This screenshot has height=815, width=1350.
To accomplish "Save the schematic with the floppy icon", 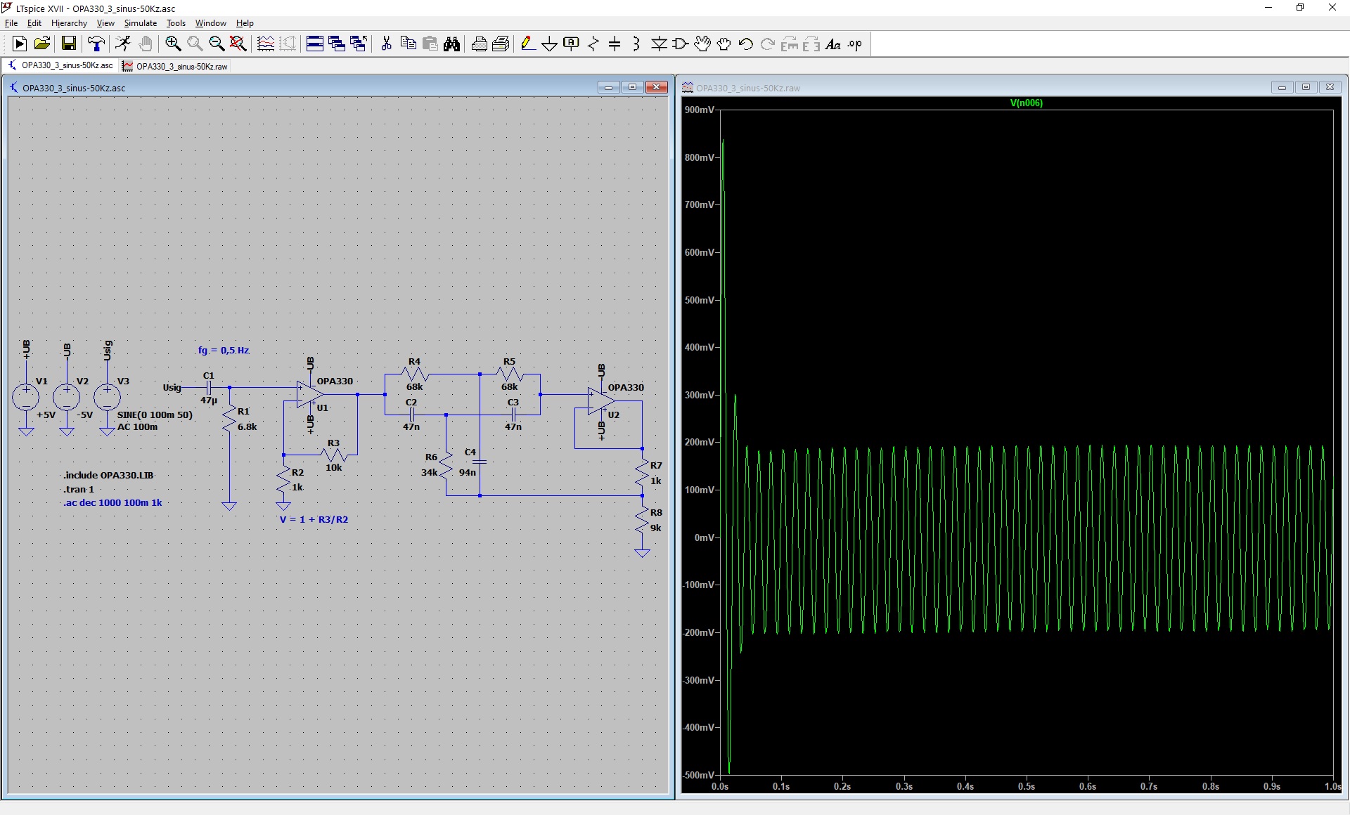I will point(68,44).
